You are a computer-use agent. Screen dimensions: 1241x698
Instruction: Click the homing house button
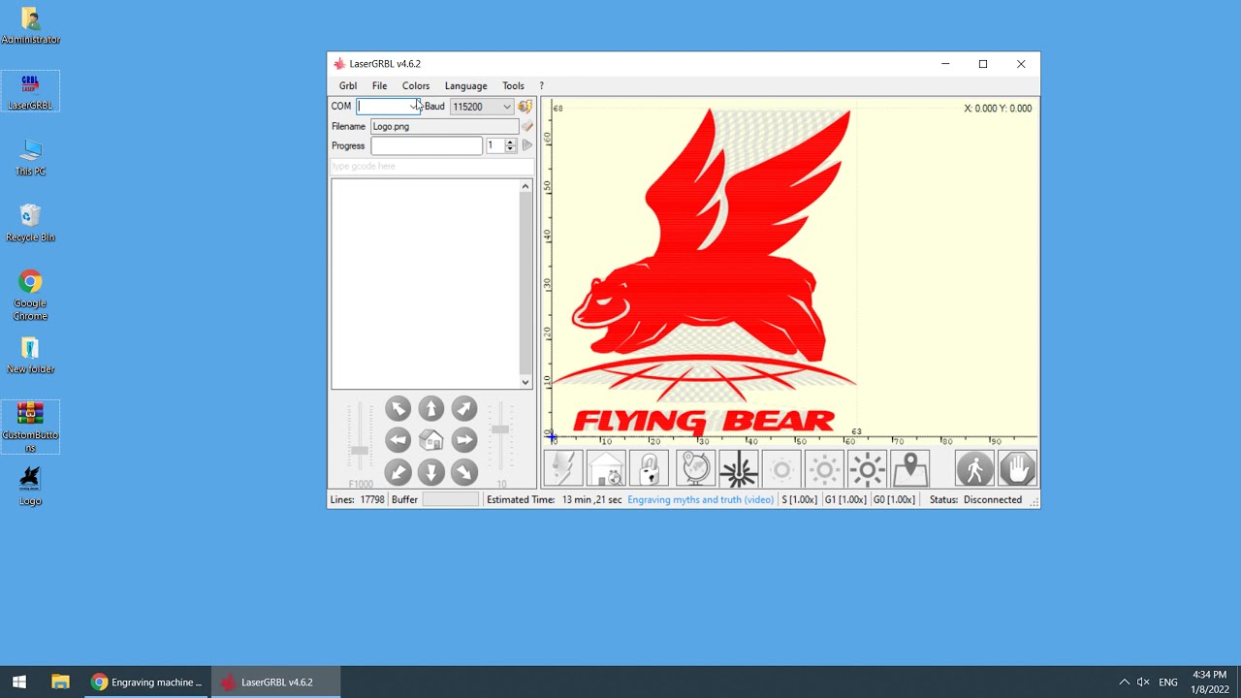click(606, 469)
